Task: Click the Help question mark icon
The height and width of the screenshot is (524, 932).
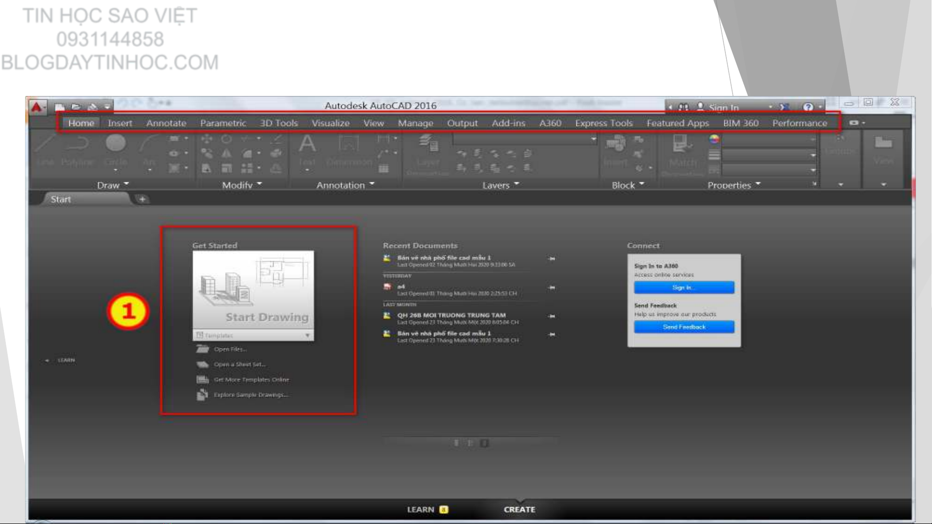Action: click(x=808, y=107)
